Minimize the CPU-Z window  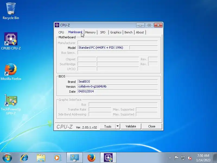(140, 25)
